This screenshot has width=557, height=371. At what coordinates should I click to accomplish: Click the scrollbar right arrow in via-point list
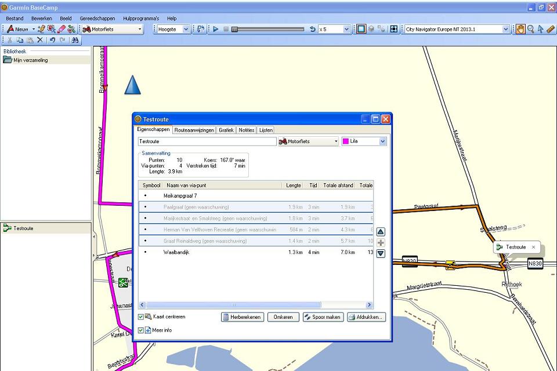[x=370, y=305]
